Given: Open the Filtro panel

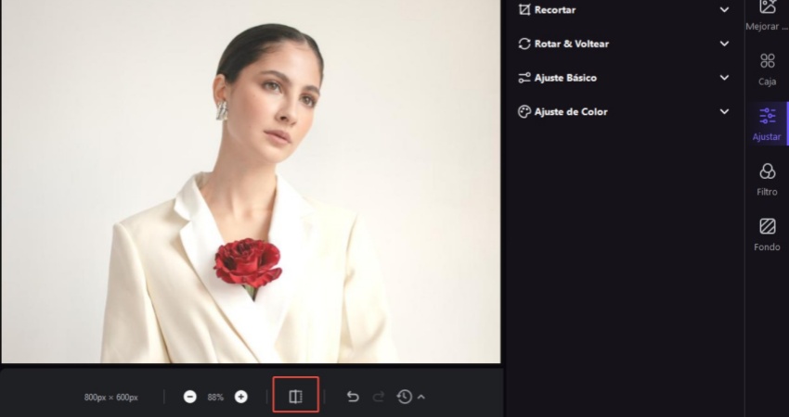Looking at the screenshot, I should (x=767, y=178).
